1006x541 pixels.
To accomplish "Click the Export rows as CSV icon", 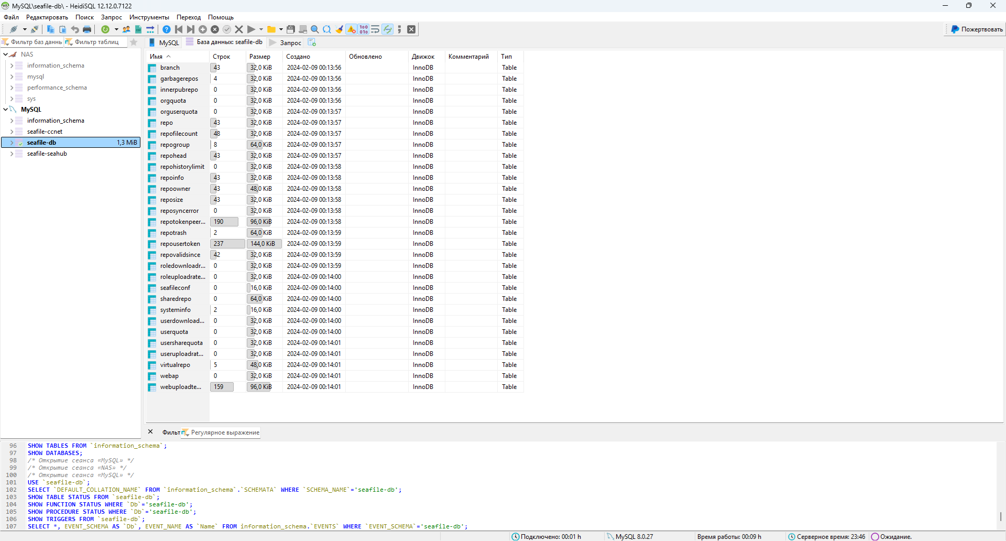I will click(138, 29).
